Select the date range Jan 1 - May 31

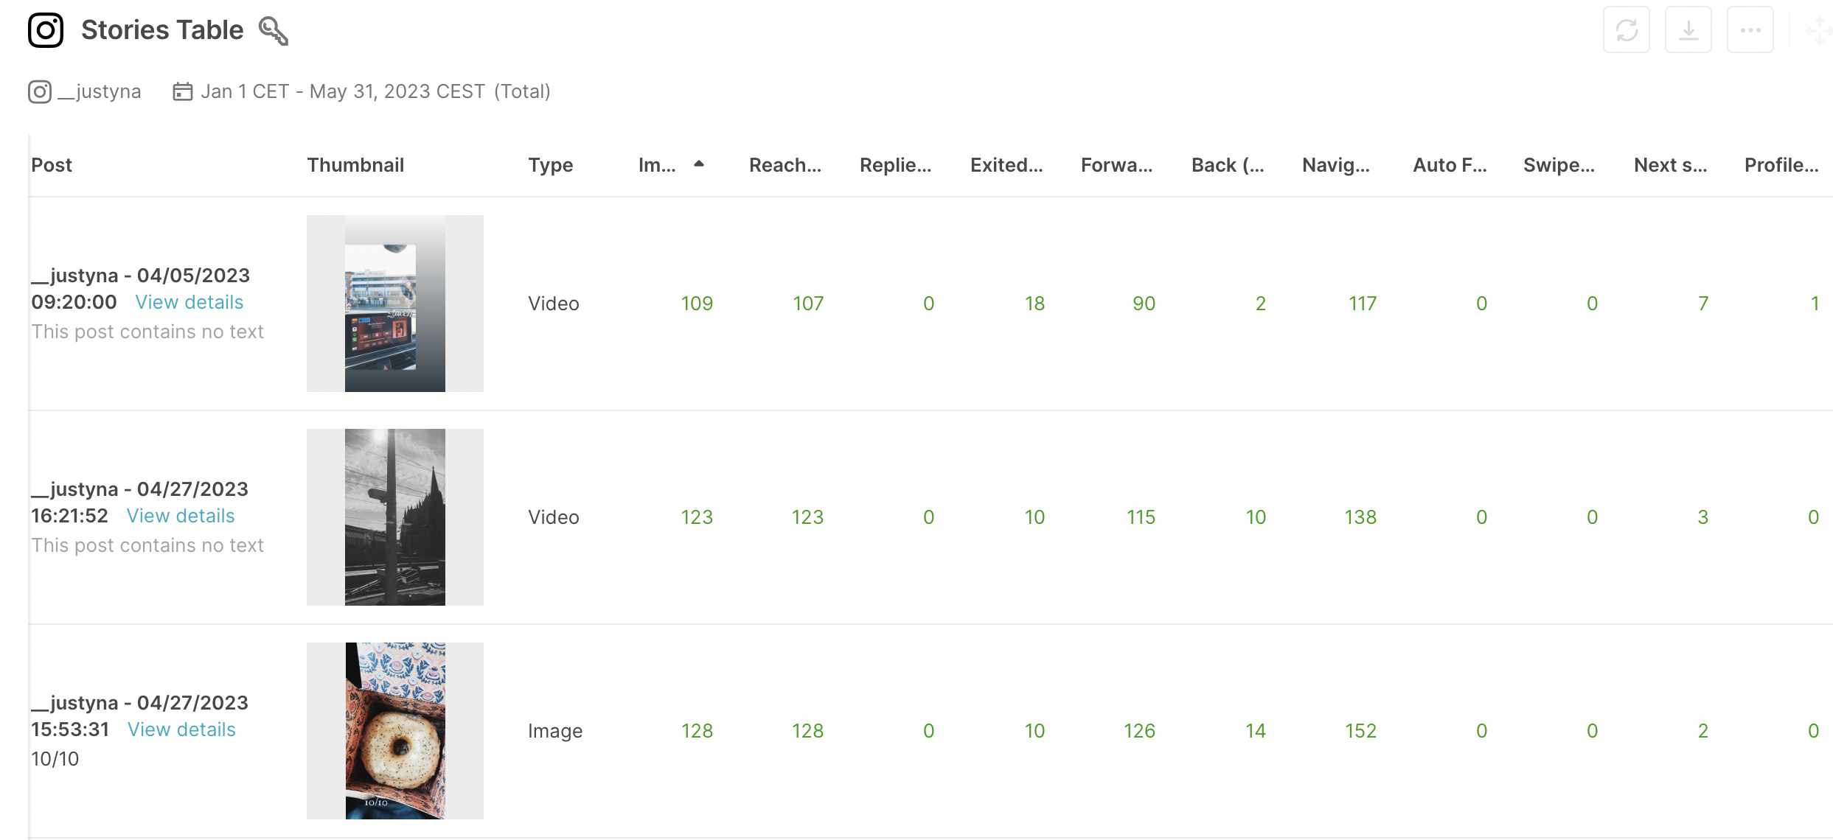click(x=375, y=91)
